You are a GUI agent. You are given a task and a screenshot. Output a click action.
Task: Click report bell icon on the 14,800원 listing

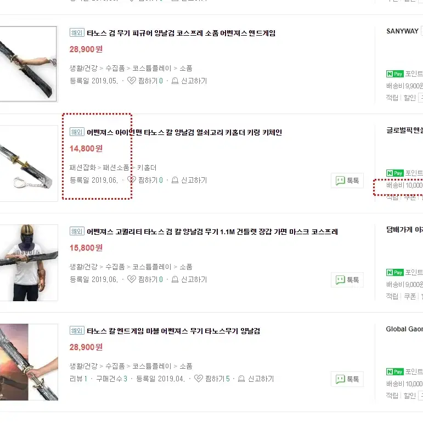(175, 180)
